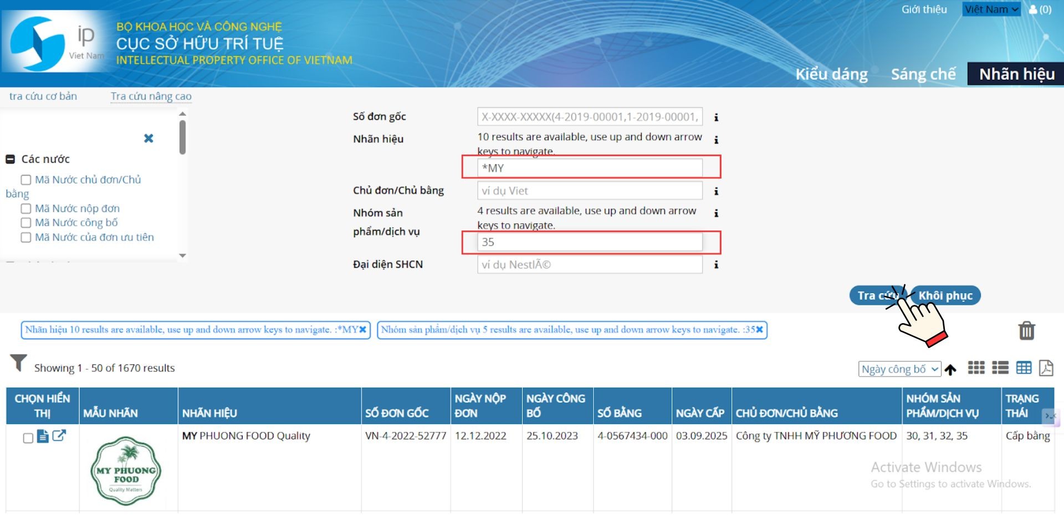Open the Sáng chế tab
1064x516 pixels.
(x=923, y=74)
